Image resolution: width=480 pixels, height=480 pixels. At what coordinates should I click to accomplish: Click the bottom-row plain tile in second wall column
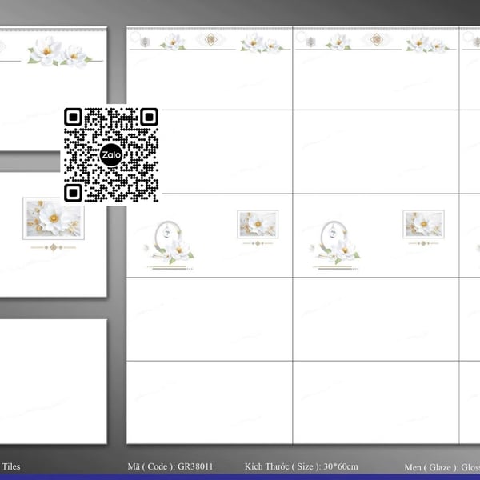[x=376, y=402]
